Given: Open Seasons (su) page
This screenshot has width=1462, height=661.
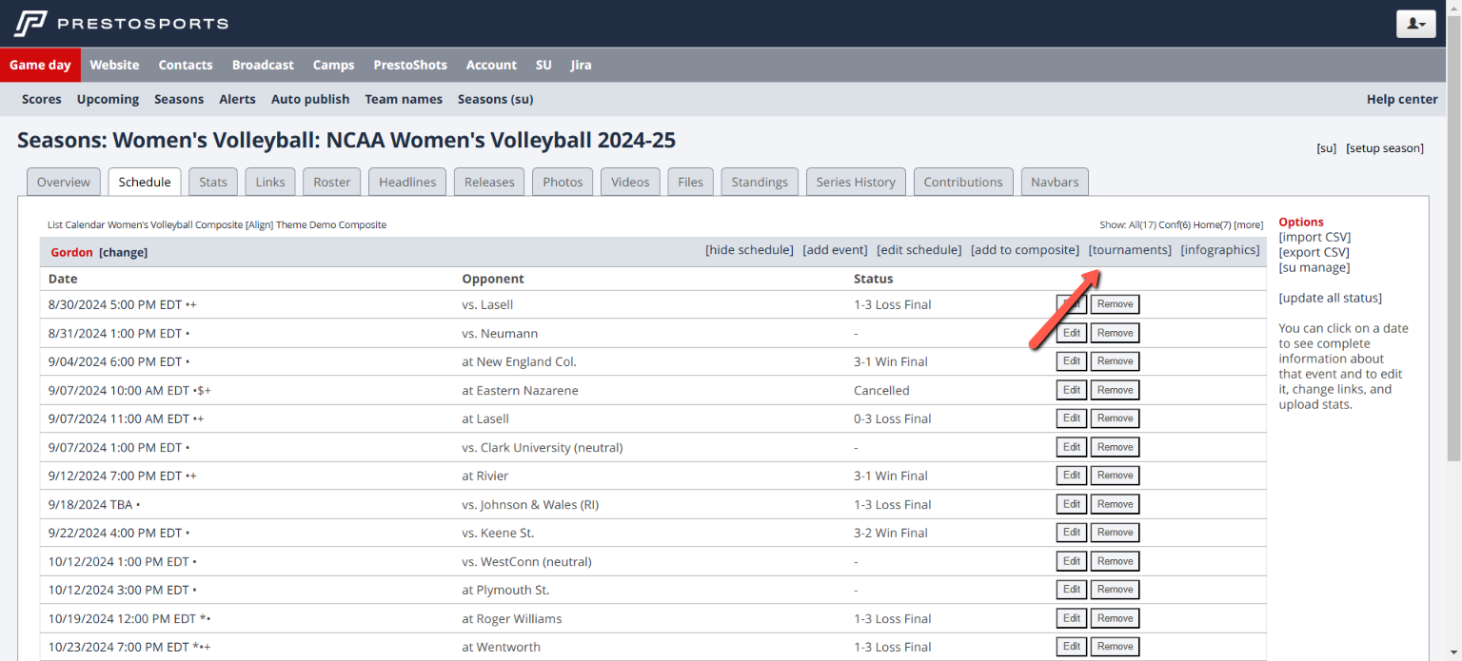Looking at the screenshot, I should pyautogui.click(x=495, y=99).
